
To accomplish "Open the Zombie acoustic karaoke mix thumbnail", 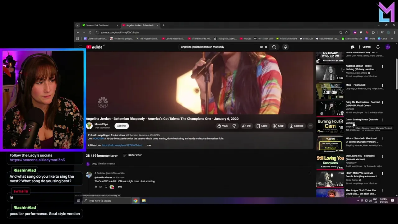I will click(330, 91).
